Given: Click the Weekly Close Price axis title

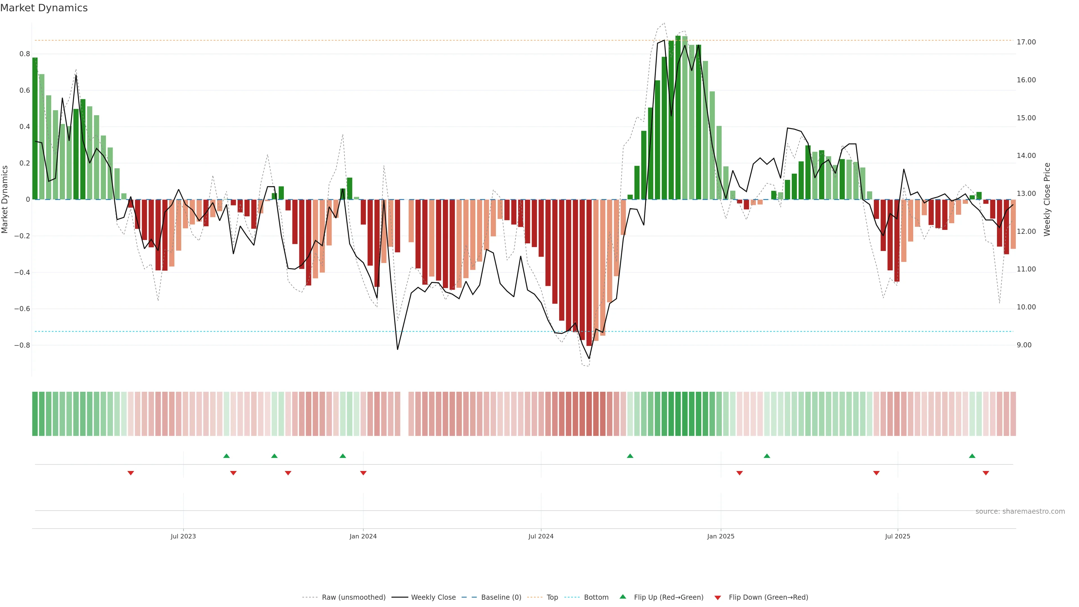Looking at the screenshot, I should (x=1047, y=200).
